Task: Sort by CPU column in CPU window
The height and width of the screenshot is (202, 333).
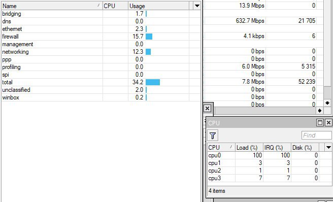Action: pos(221,147)
